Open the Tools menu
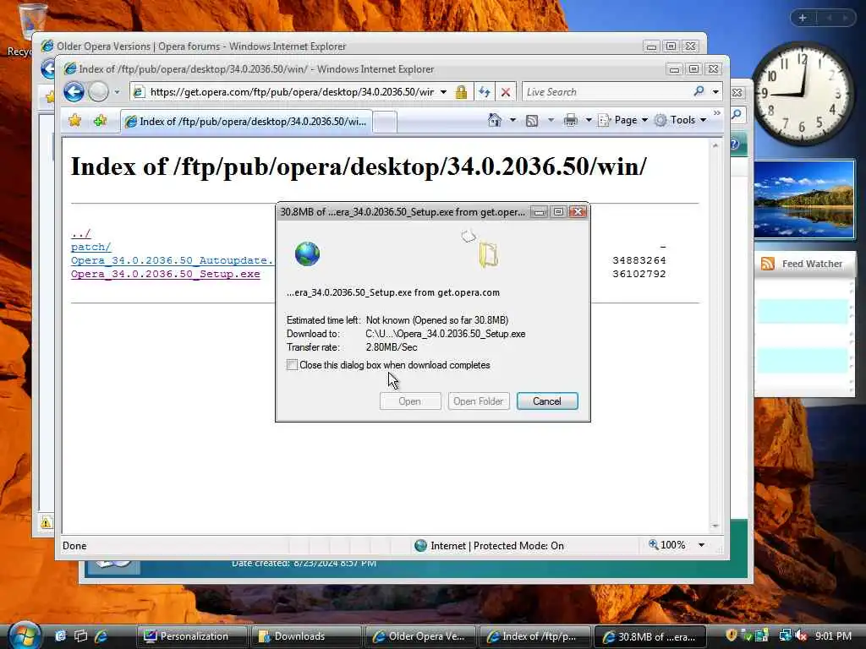The image size is (866, 649). 681,120
